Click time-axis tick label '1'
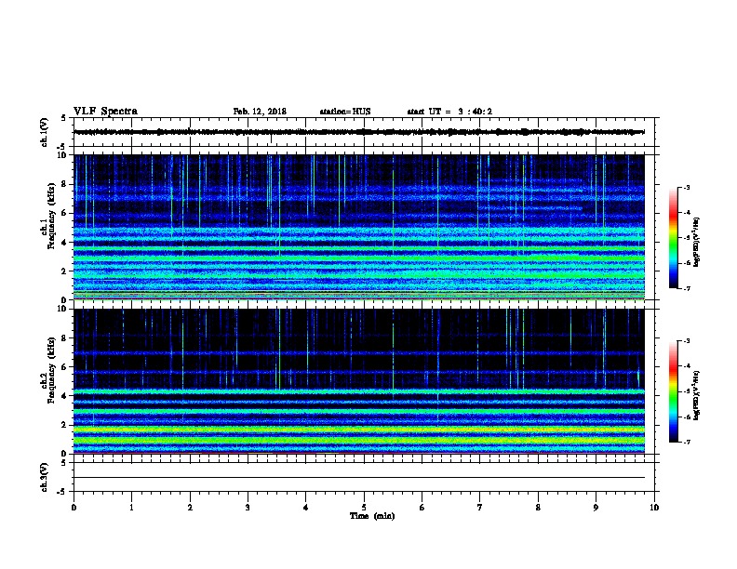 131,508
